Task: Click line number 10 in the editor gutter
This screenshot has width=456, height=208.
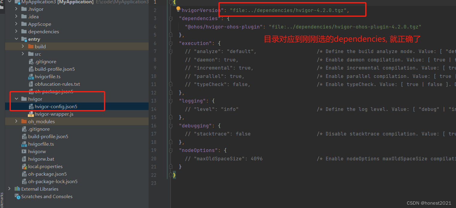Action: [153, 76]
